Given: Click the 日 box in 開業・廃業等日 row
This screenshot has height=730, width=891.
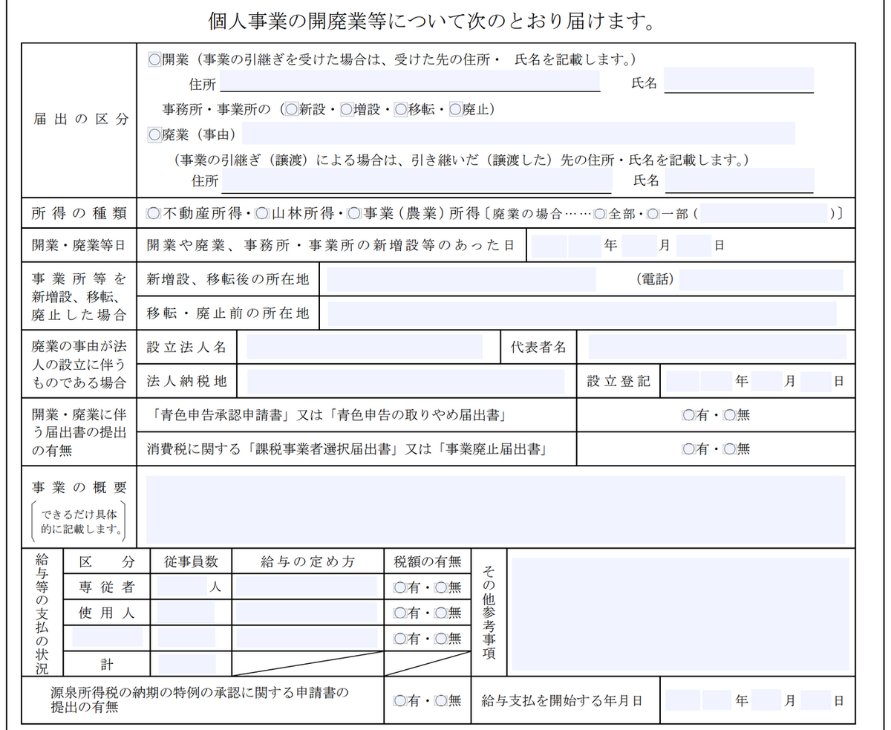Looking at the screenshot, I should [x=694, y=246].
